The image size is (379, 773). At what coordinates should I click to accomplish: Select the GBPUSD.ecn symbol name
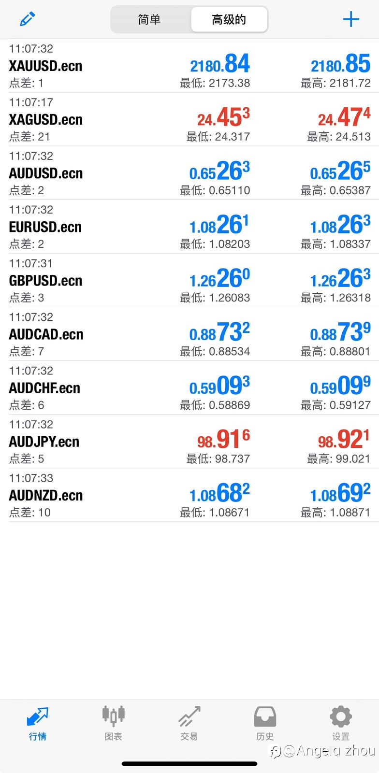(x=45, y=281)
